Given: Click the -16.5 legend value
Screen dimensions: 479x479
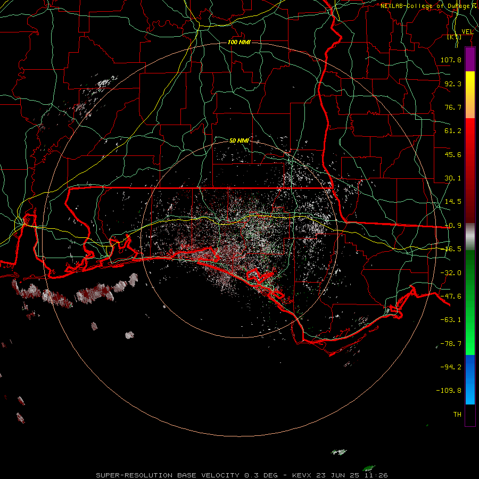Looking at the screenshot, I should [x=453, y=249].
